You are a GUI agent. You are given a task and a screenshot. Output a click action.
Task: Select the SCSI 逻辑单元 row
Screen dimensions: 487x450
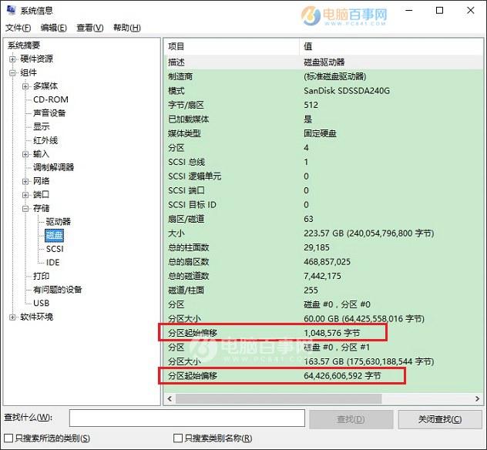(x=324, y=176)
